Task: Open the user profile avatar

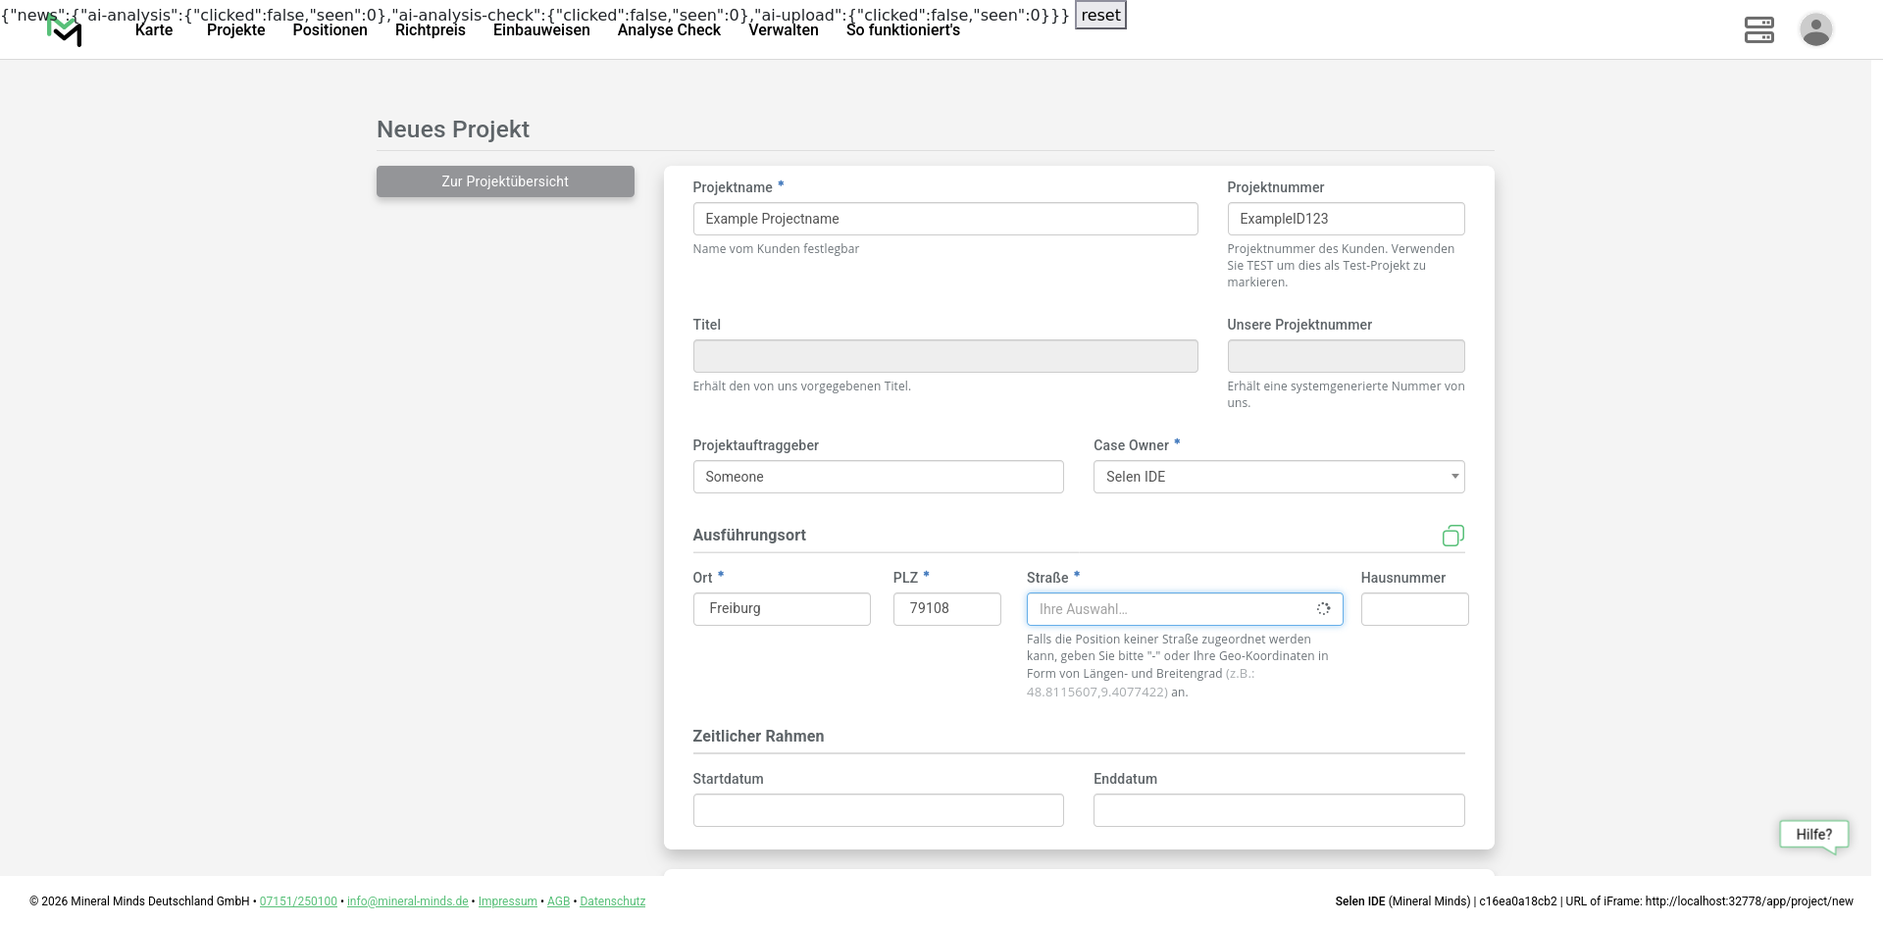Action: pos(1815,29)
